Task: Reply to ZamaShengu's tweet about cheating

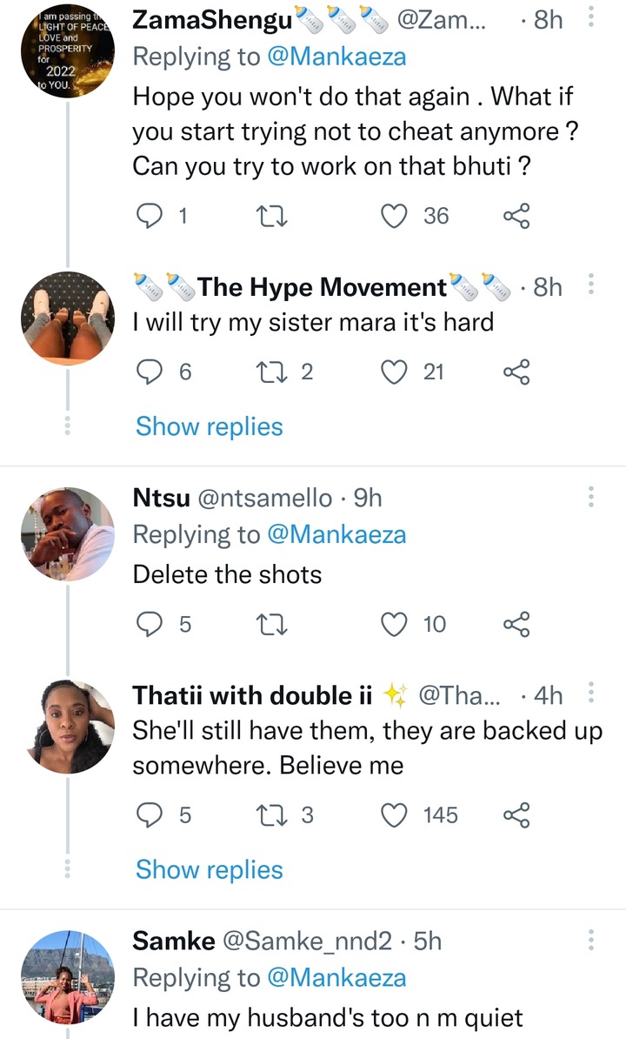Action: tap(150, 216)
